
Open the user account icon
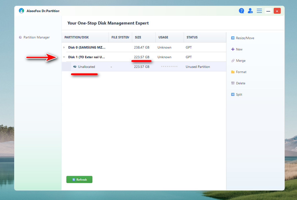click(x=250, y=11)
